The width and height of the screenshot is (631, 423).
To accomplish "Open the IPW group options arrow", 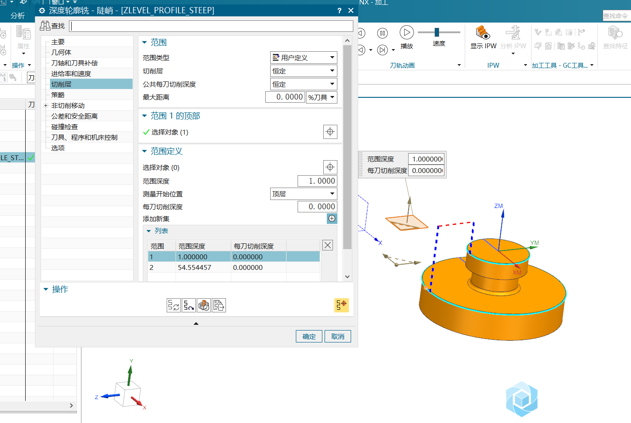I will tap(525, 65).
